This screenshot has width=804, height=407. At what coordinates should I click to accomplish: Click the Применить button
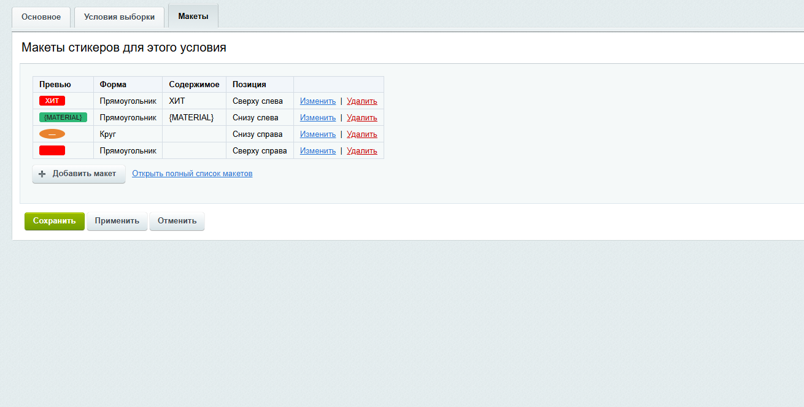tap(117, 221)
